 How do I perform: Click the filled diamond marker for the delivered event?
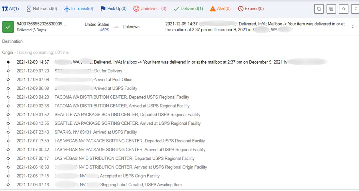tap(8, 62)
